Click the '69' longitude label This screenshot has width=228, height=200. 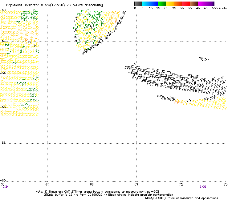(x=136, y=184)
